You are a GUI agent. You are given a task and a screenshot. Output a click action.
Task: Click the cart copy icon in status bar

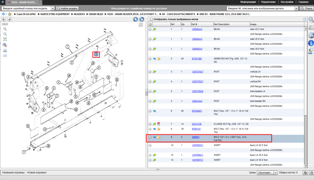click(305, 172)
